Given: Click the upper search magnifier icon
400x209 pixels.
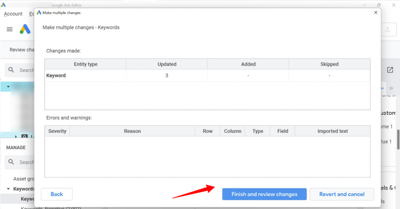Looking at the screenshot, I should [11, 70].
